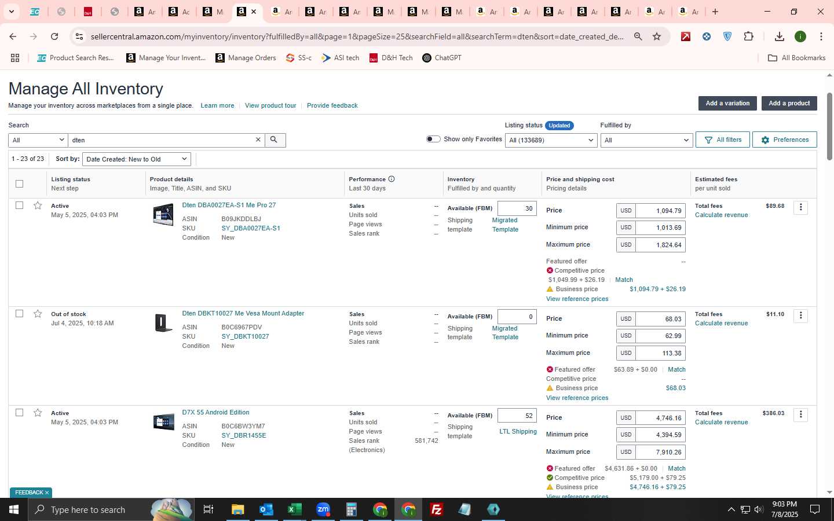Open FileZilla from the taskbar
Screen dimensions: 834x521
(x=437, y=509)
